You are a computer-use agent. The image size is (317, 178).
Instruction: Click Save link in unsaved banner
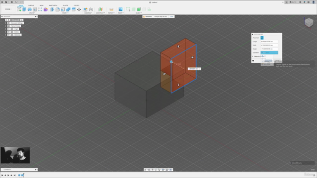[x=171, y=16]
